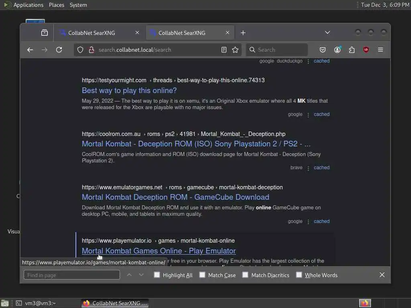The width and height of the screenshot is (411, 308).
Task: Open the Pocket save icon
Action: [323, 50]
